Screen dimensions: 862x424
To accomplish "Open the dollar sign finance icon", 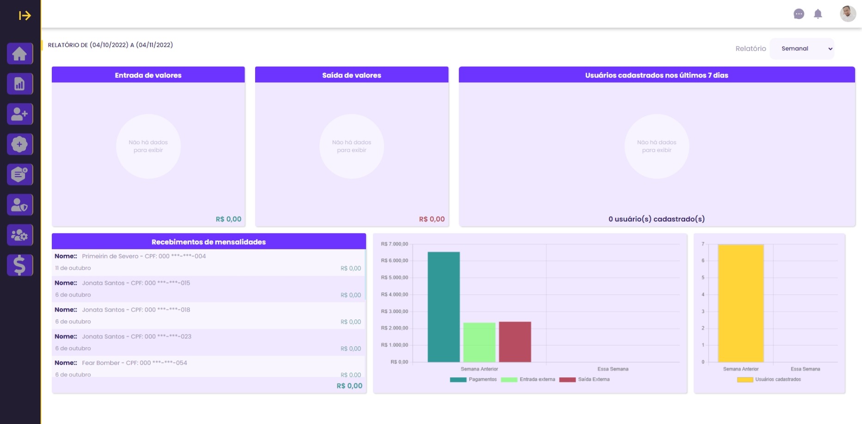I will pos(20,265).
